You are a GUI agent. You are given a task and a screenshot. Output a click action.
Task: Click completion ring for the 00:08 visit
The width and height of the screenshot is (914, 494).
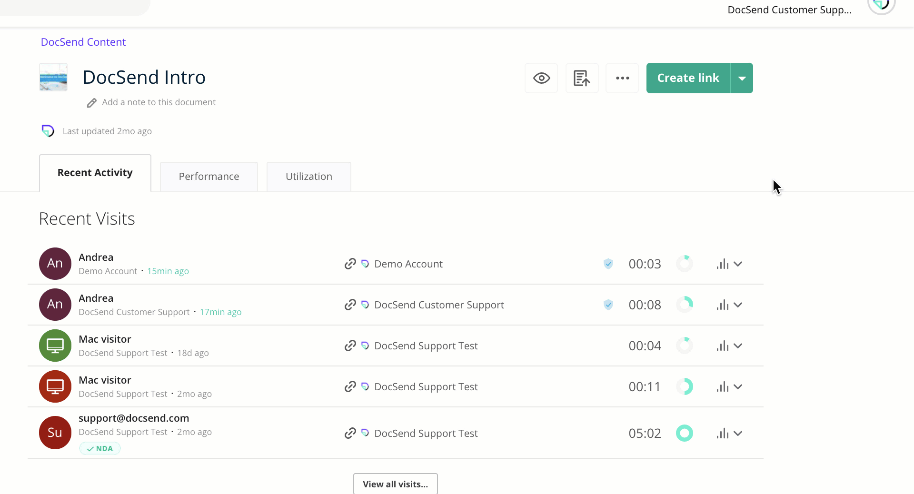click(x=685, y=305)
